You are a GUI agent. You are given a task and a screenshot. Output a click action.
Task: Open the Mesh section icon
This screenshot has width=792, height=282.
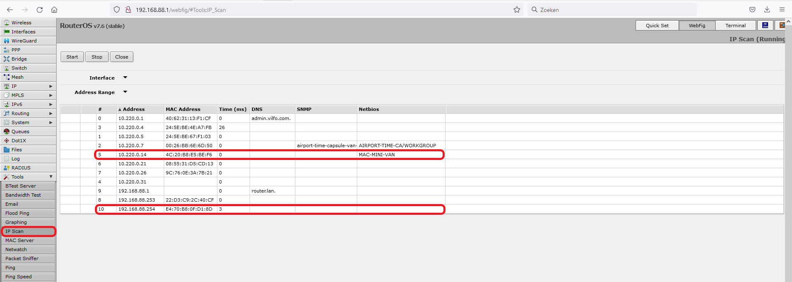(7, 77)
